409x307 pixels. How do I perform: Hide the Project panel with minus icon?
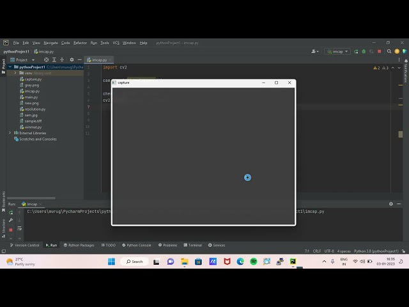tap(79, 59)
